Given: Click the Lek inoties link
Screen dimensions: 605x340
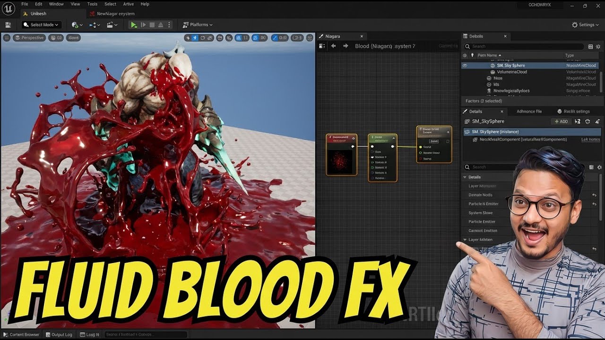Looking at the screenshot, I should click(590, 139).
